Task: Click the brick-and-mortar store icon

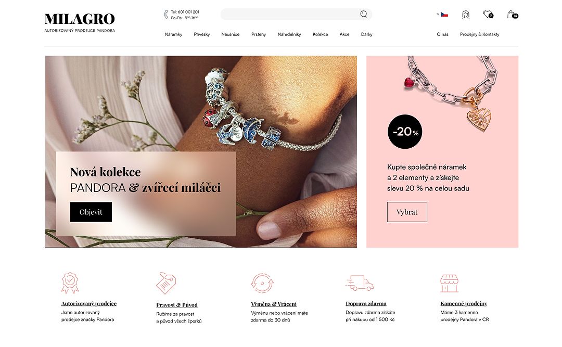Action: point(450,283)
